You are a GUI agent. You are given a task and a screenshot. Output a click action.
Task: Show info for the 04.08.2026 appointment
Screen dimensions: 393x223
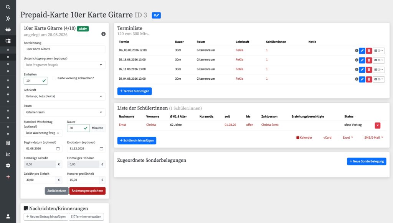pyautogui.click(x=357, y=79)
